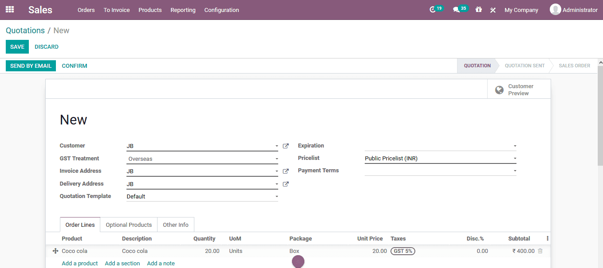Delete the Coco cola order line
Image resolution: width=603 pixels, height=268 pixels.
[540, 251]
